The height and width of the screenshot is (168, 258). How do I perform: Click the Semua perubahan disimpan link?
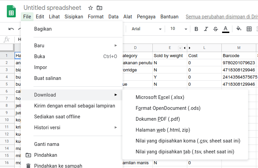(x=222, y=17)
